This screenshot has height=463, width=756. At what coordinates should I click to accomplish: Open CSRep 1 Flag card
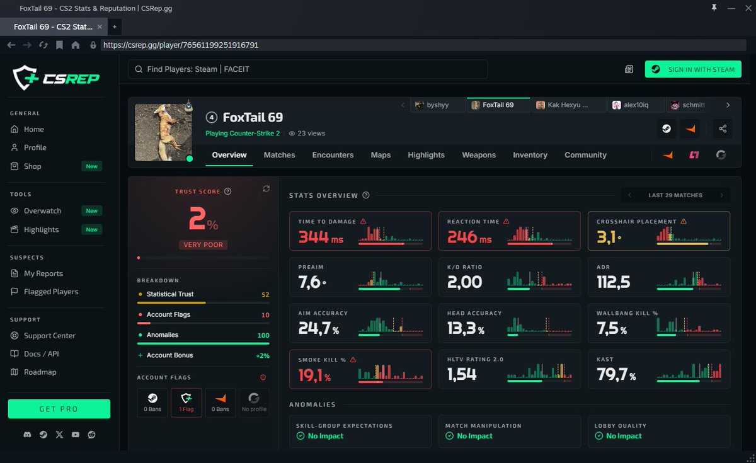186,403
